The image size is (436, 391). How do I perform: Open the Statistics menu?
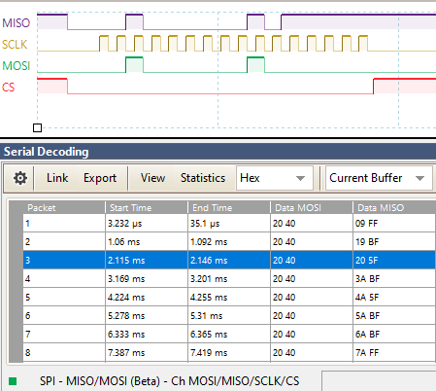coord(203,178)
